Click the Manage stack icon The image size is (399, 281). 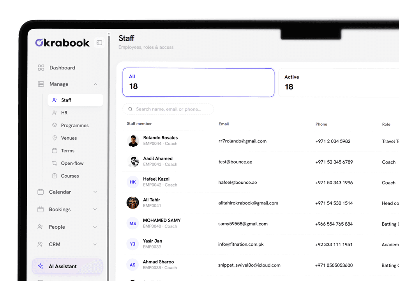(x=41, y=84)
